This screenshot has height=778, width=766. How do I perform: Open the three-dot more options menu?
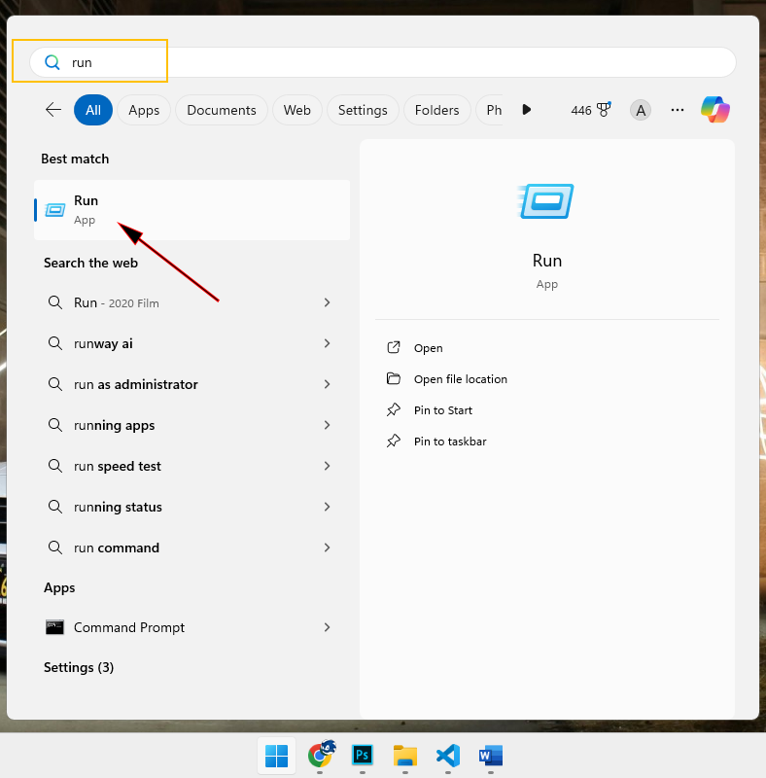[x=678, y=110]
